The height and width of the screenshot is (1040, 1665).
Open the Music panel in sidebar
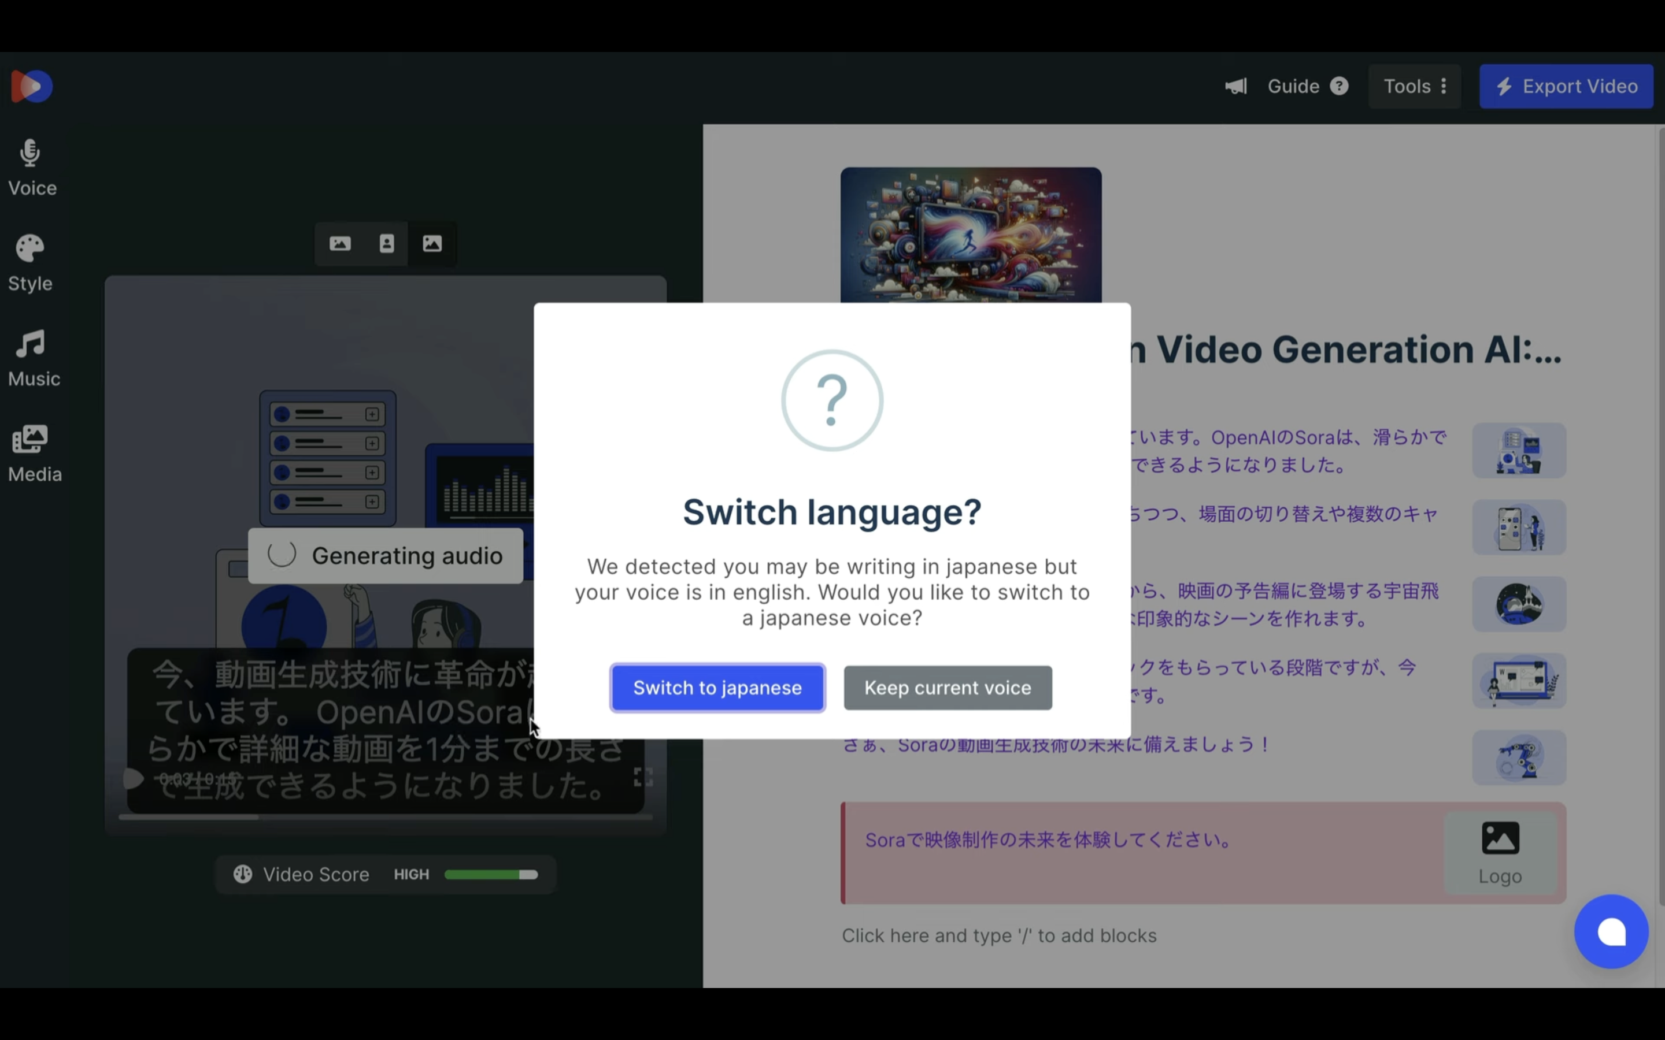[33, 358]
